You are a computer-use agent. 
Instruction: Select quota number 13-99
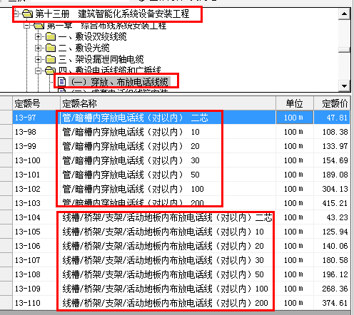tap(25, 146)
